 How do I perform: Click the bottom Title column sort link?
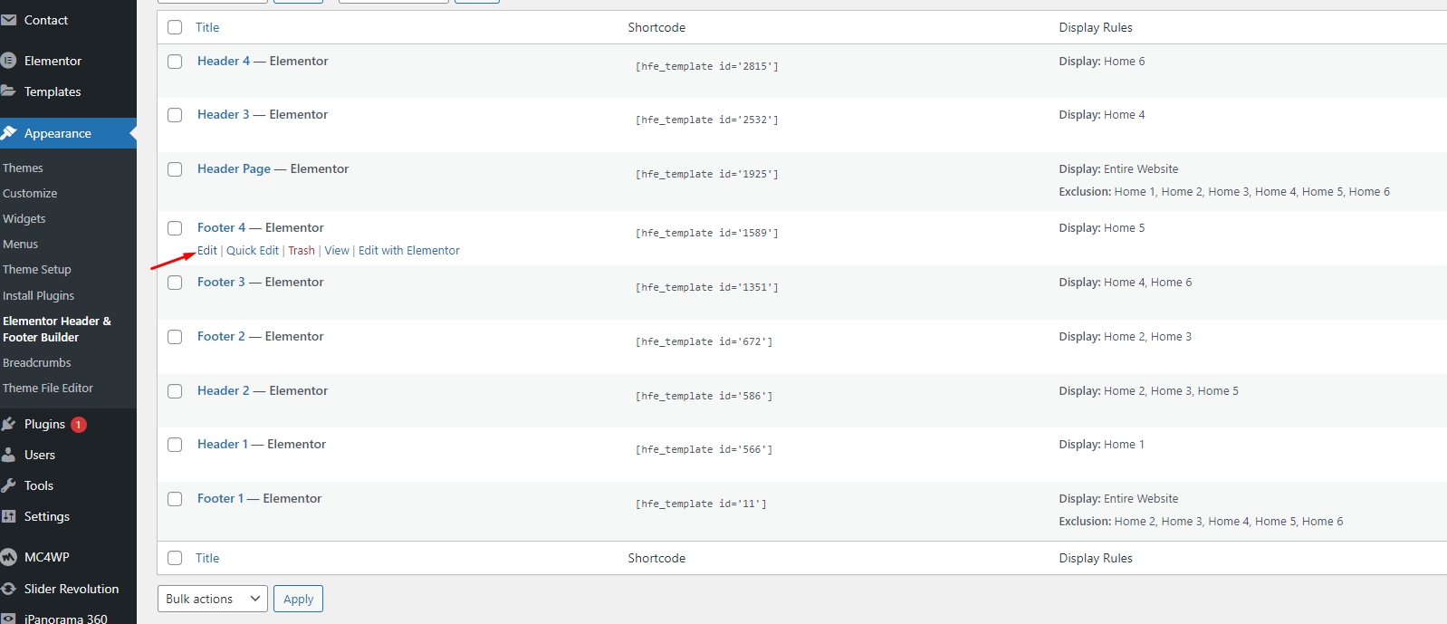coord(207,558)
